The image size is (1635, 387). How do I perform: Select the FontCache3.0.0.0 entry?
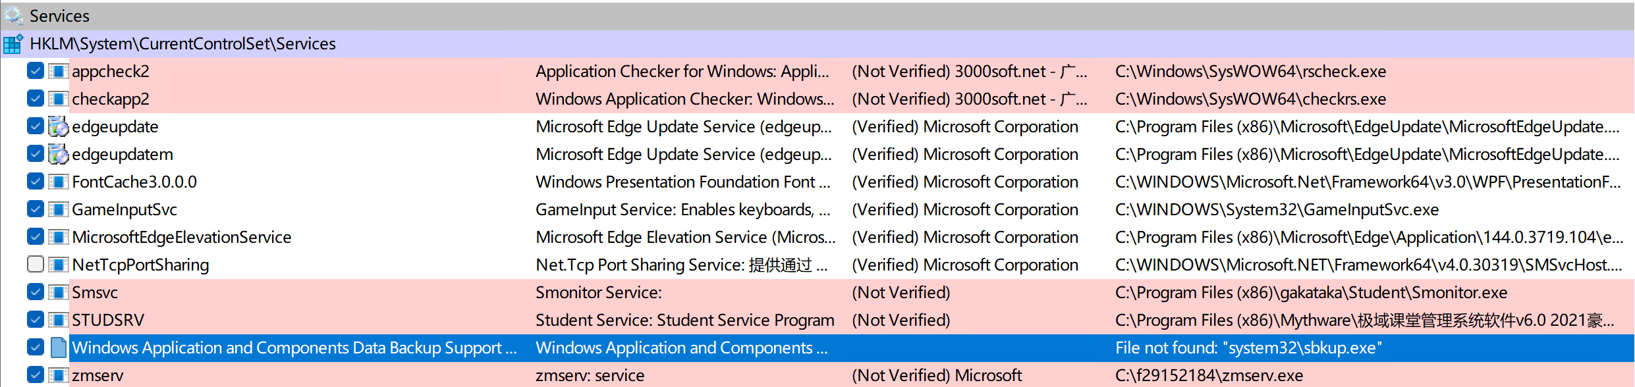[134, 182]
